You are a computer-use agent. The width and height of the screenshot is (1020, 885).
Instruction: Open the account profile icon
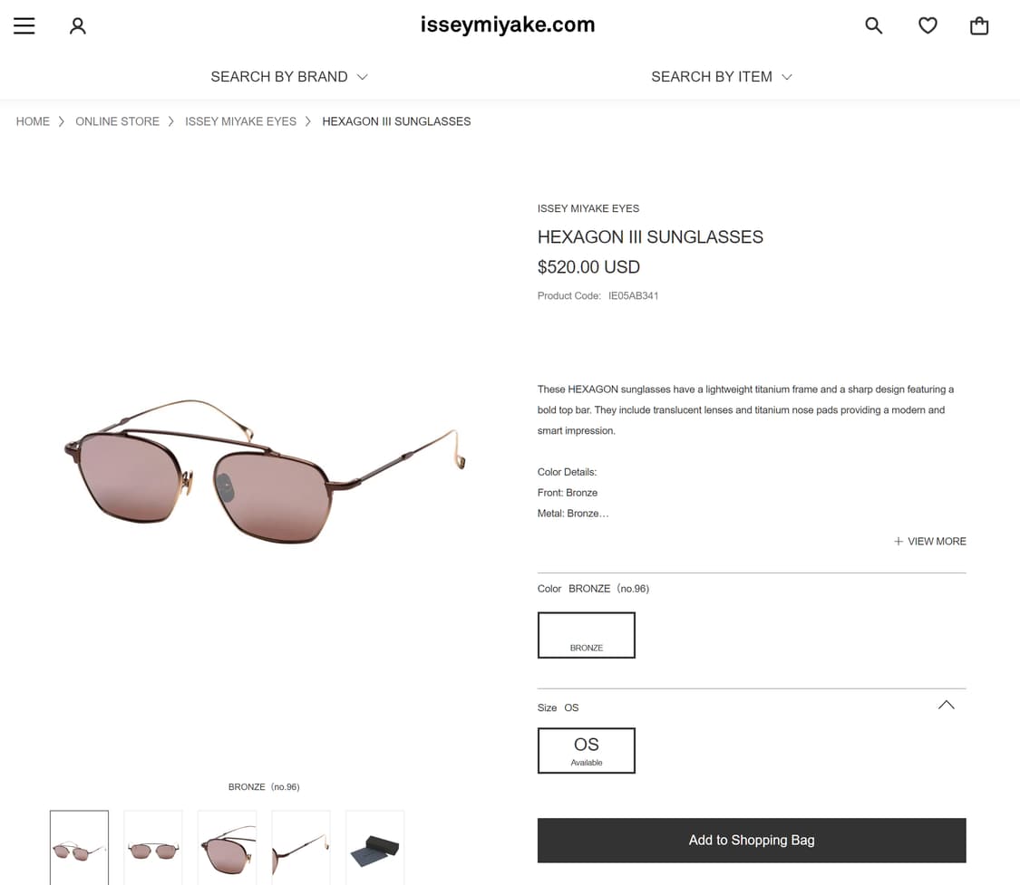(78, 26)
